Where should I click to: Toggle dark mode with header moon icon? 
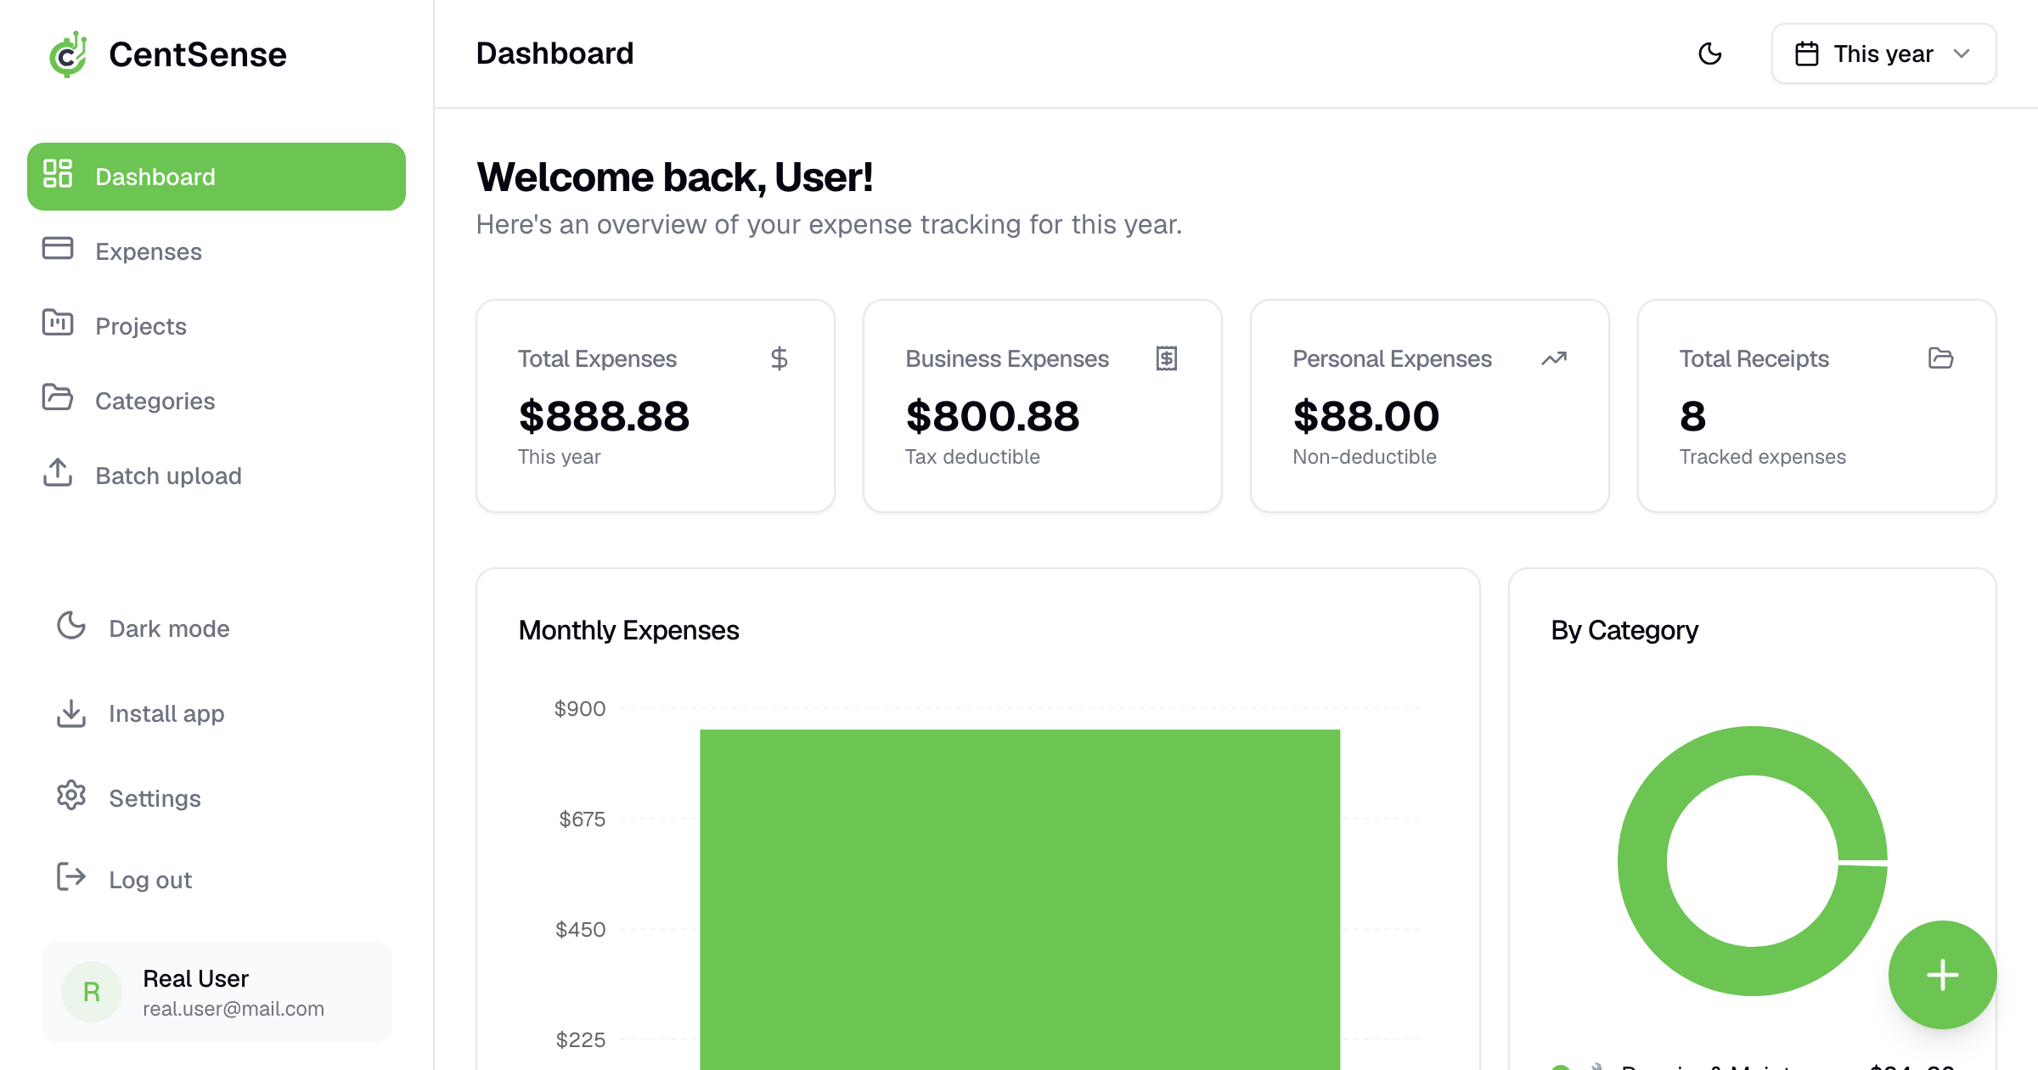click(1709, 54)
